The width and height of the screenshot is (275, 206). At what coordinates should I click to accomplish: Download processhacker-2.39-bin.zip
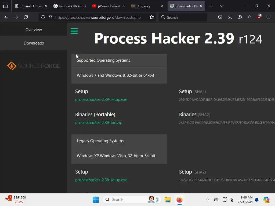[99, 123]
